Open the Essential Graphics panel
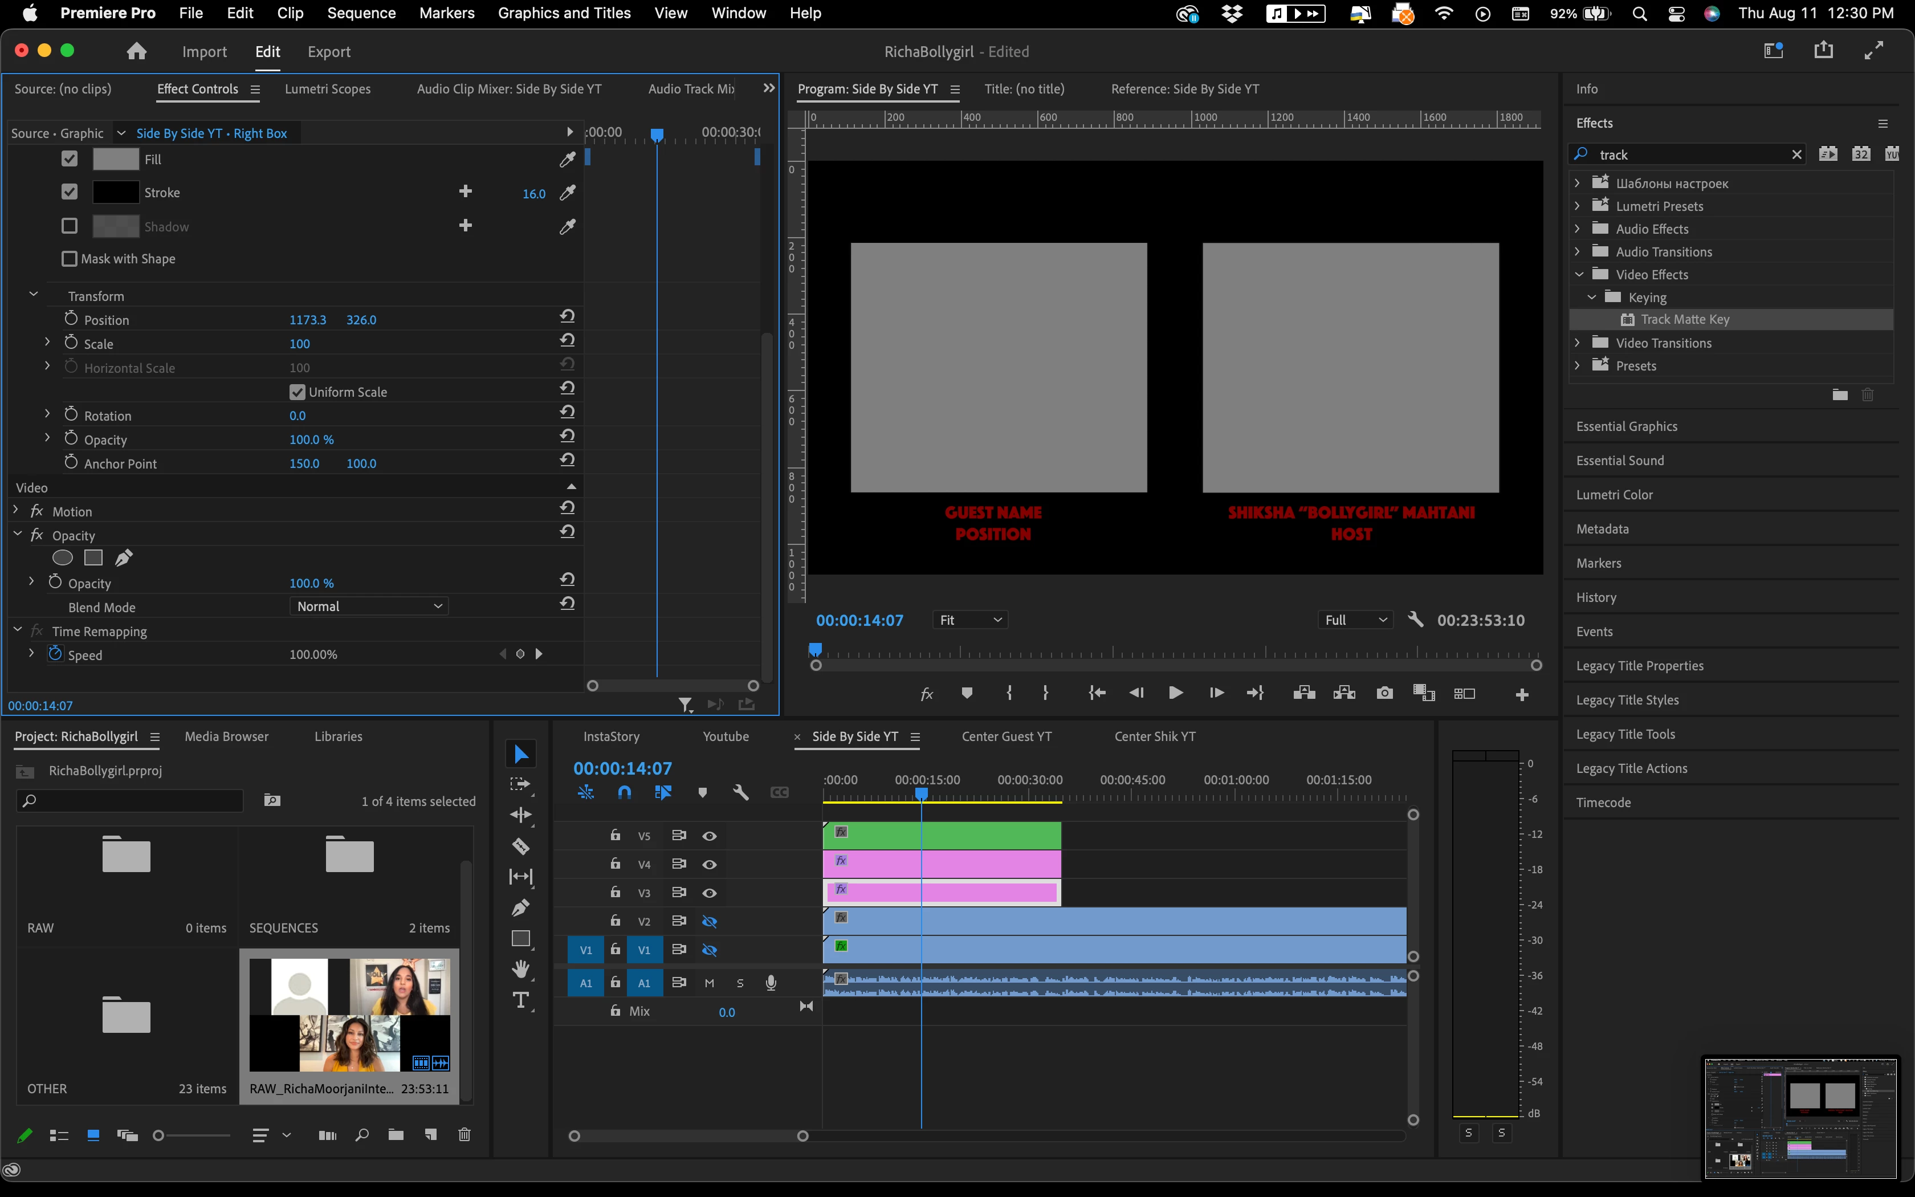Image resolution: width=1915 pixels, height=1197 pixels. 1626,426
